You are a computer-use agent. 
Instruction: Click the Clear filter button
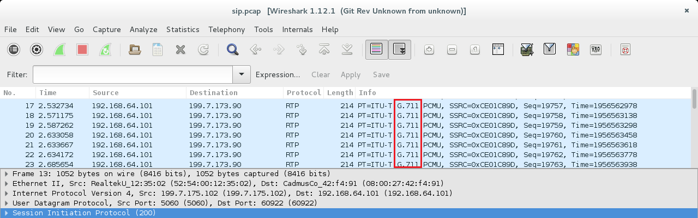click(x=321, y=74)
